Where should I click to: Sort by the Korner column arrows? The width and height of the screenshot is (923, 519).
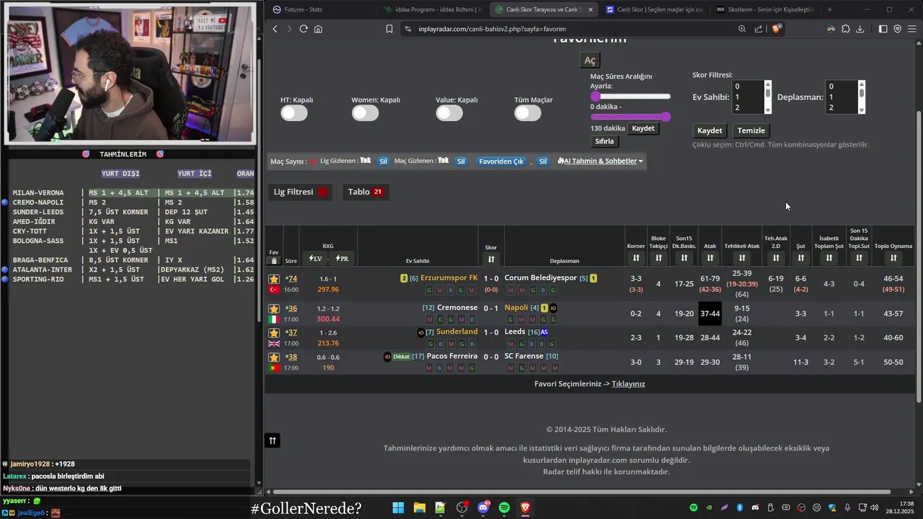[636, 258]
